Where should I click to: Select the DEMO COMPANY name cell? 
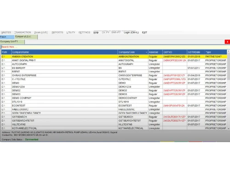click(64, 98)
